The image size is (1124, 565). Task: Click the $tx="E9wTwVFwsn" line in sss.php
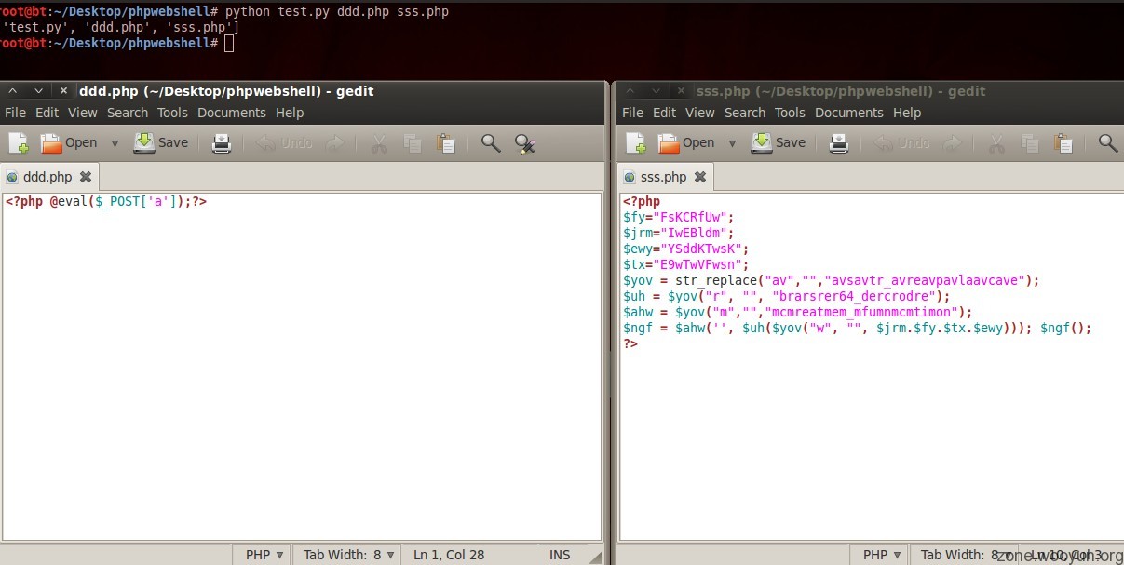pyautogui.click(x=686, y=264)
